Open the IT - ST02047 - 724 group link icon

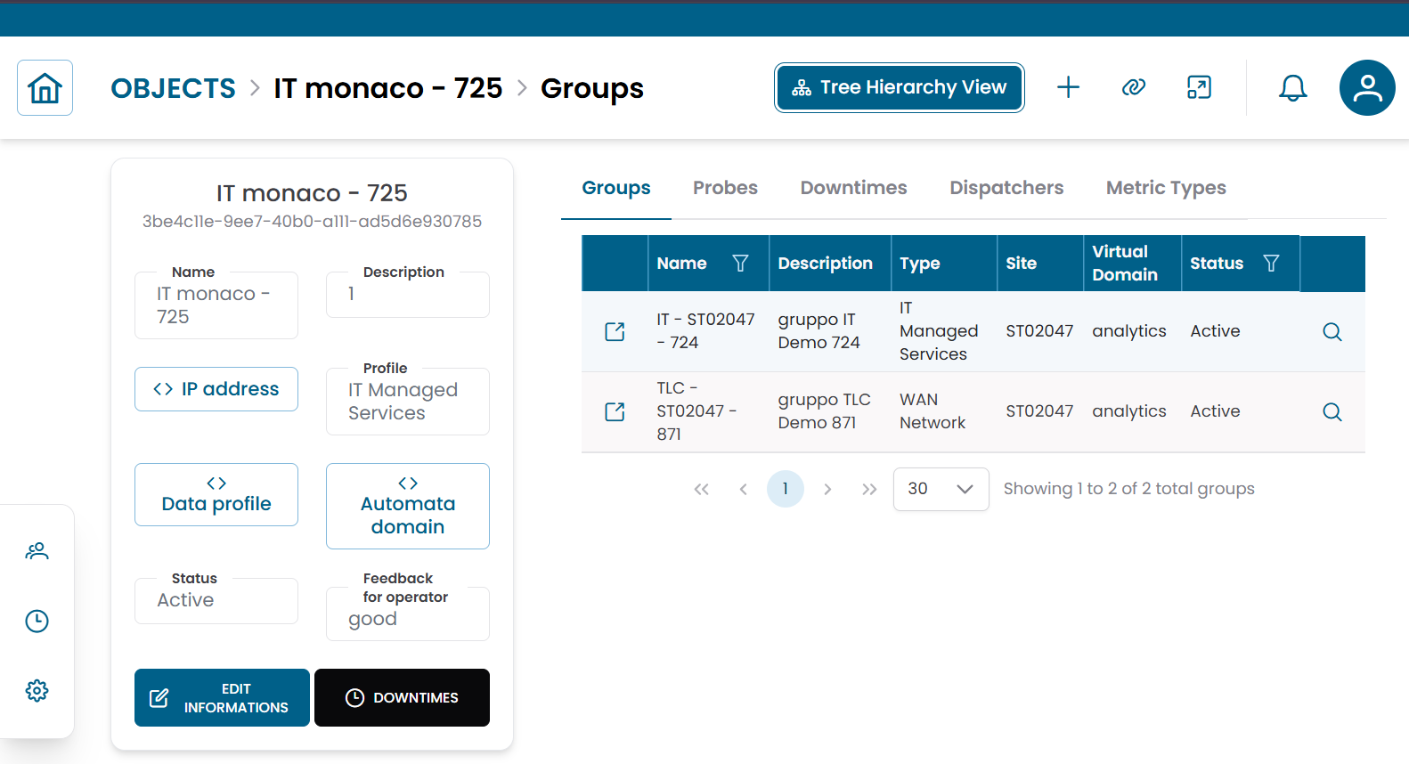point(615,331)
